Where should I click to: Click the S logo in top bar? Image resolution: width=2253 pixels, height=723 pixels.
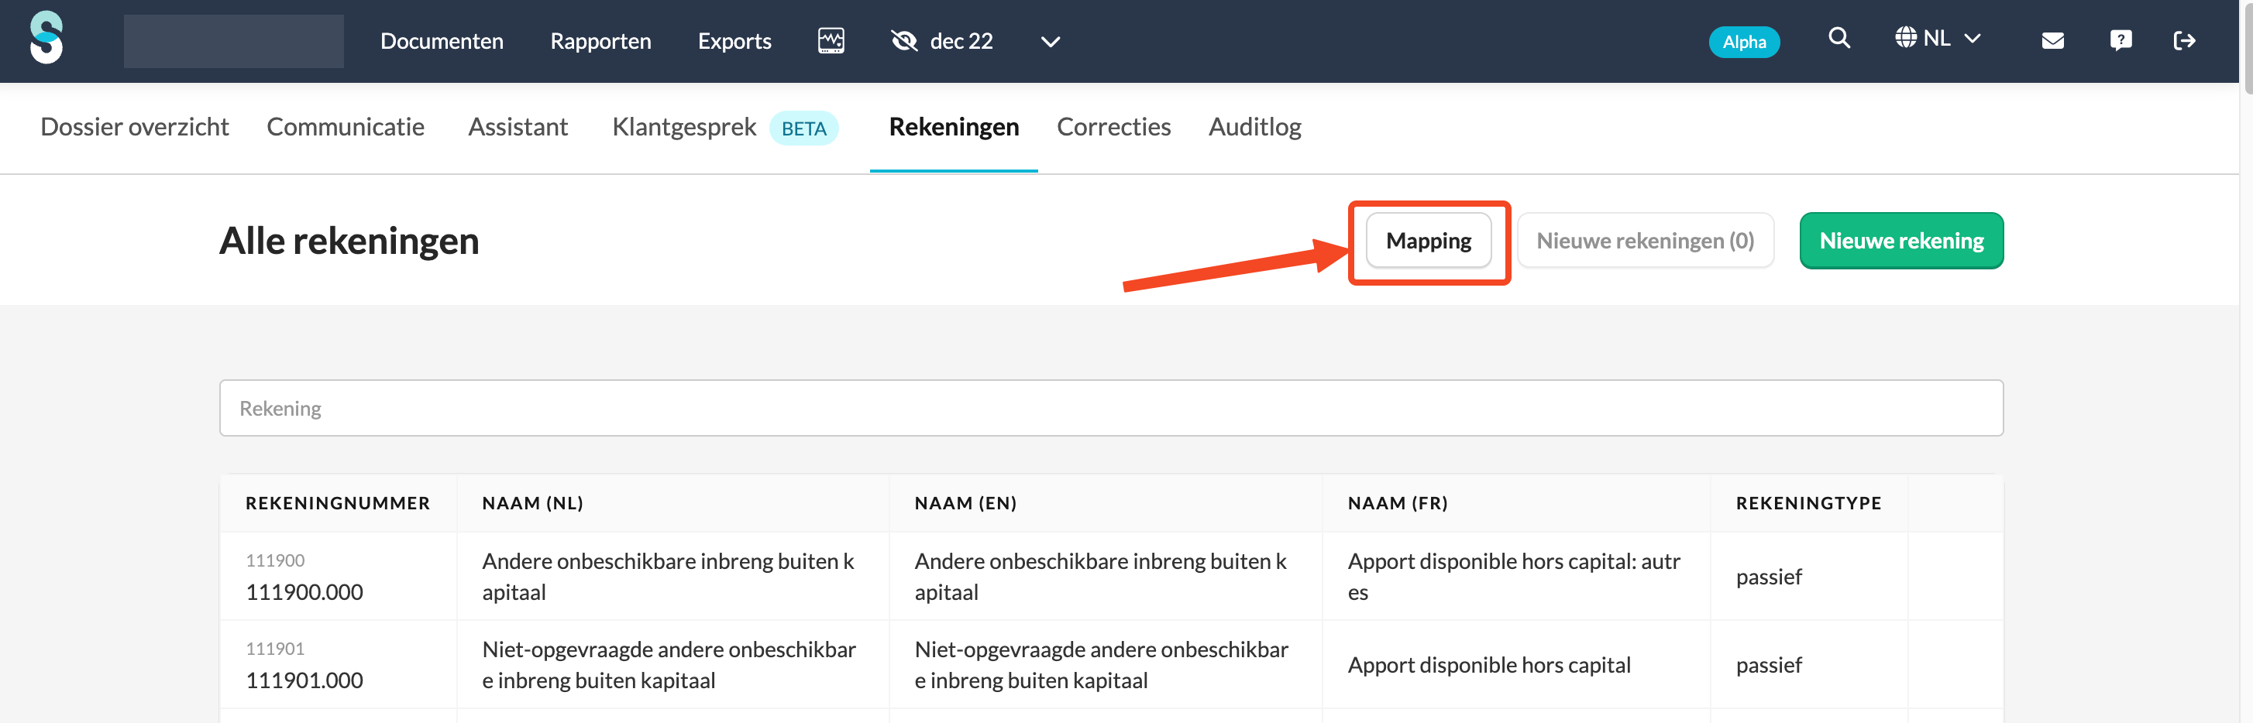[46, 38]
